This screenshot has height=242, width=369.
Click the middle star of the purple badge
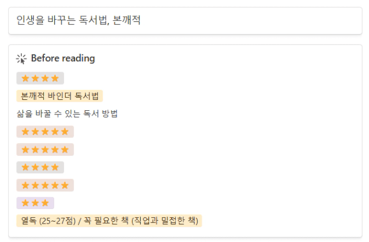click(35, 203)
